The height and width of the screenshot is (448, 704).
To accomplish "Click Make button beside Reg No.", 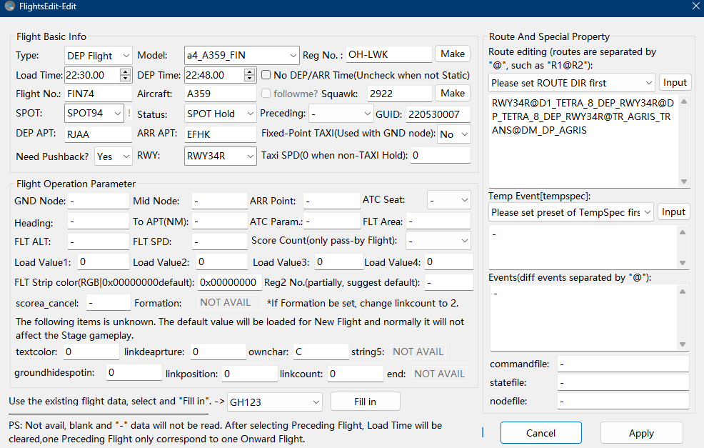I will click(x=453, y=54).
